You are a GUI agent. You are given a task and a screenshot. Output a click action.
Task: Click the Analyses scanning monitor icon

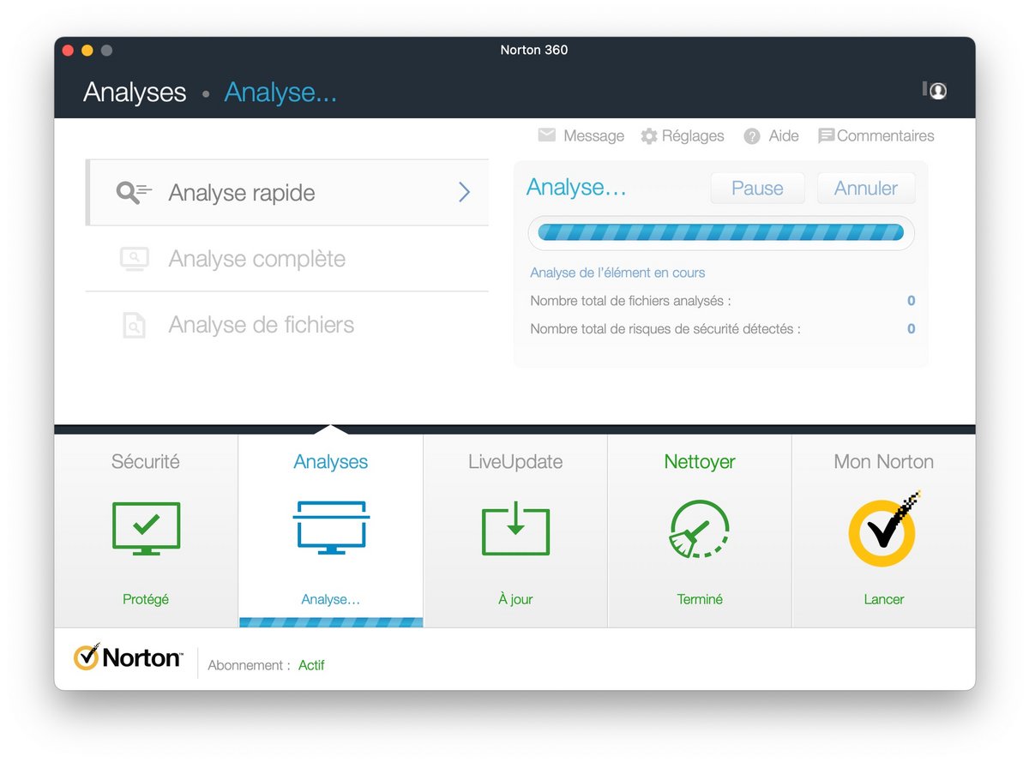[x=331, y=528]
